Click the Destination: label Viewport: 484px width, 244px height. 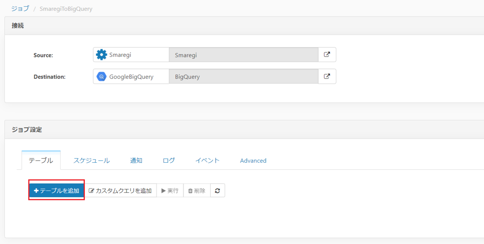50,77
